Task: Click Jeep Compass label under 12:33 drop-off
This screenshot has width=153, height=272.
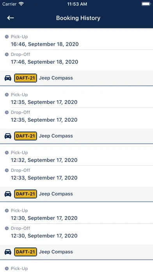Action: tap(56, 194)
